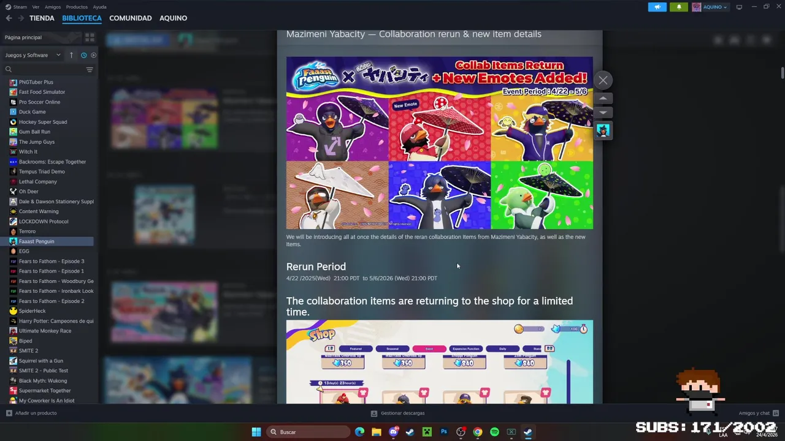The image size is (785, 441).
Task: Select Gum Ball Run
Action: 34,132
